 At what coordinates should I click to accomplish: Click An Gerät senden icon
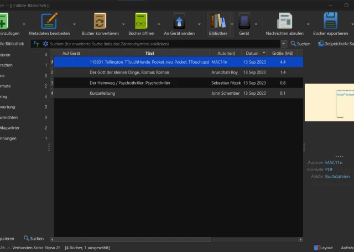point(179,21)
